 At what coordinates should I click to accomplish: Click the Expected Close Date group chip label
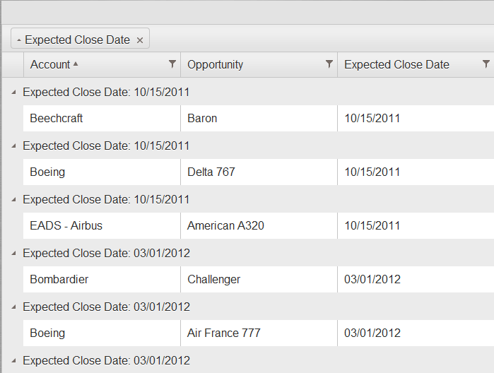pos(77,40)
